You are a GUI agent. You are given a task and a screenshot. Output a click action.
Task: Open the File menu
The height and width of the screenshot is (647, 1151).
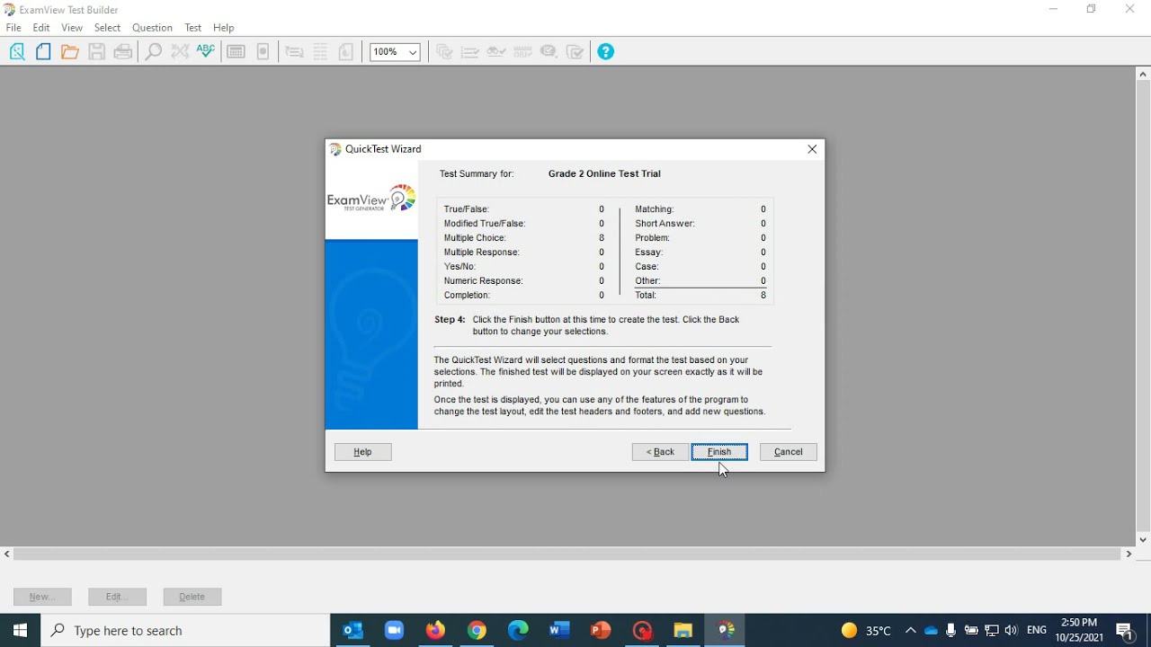click(13, 28)
